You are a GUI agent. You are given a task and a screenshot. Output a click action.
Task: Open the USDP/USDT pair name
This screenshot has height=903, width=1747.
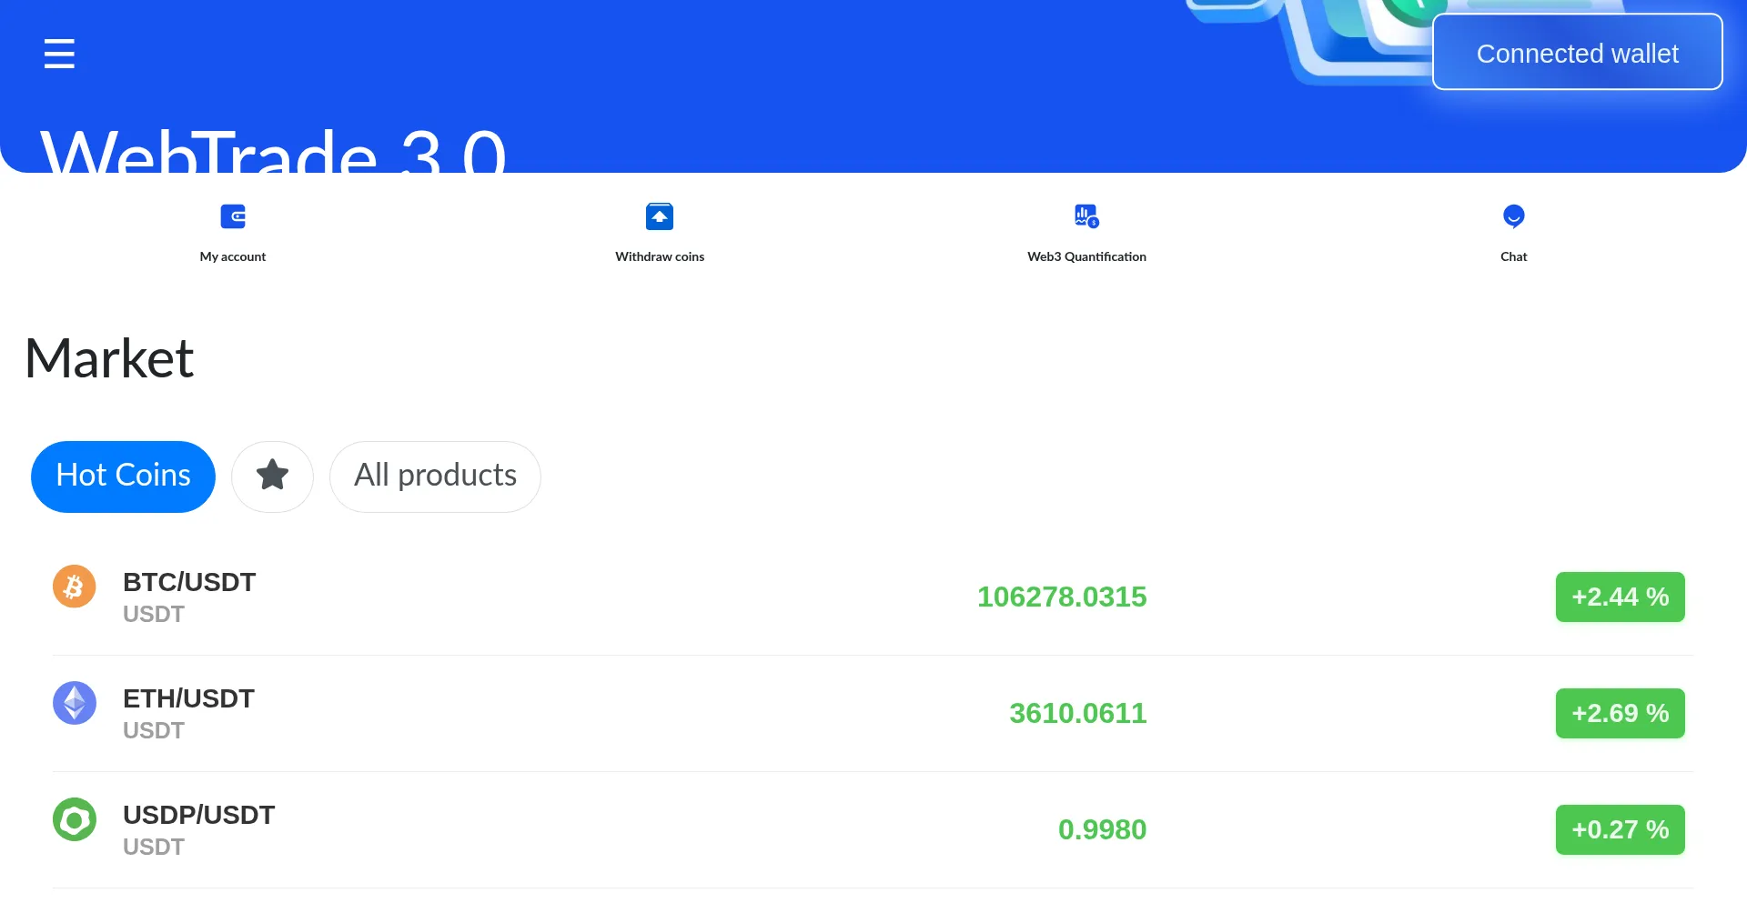(x=198, y=815)
